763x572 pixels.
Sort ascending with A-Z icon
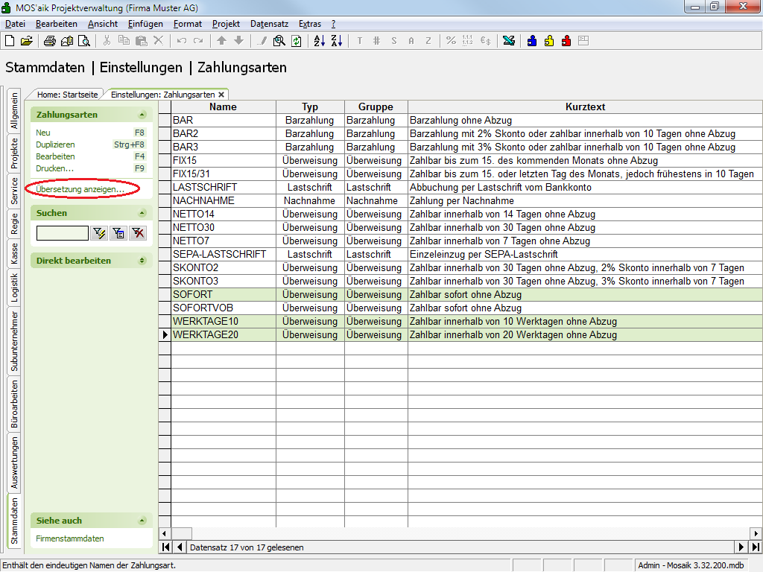coord(319,42)
